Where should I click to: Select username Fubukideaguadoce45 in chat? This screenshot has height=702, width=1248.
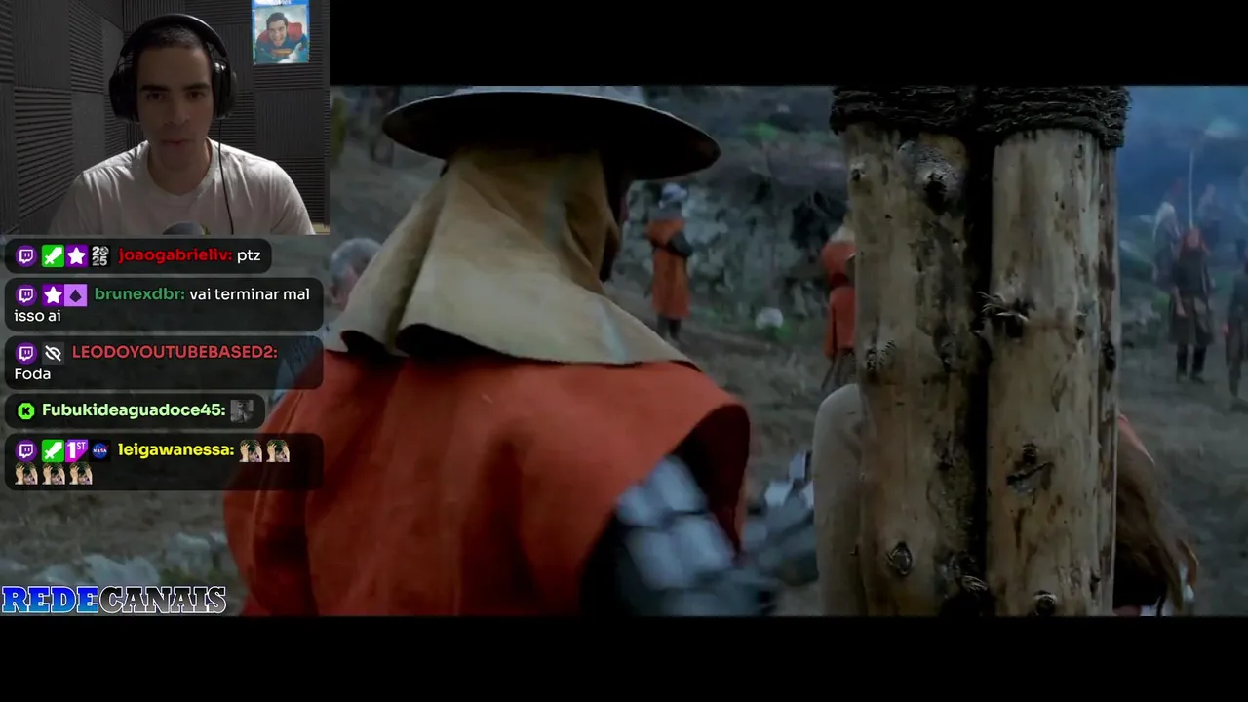click(x=134, y=410)
